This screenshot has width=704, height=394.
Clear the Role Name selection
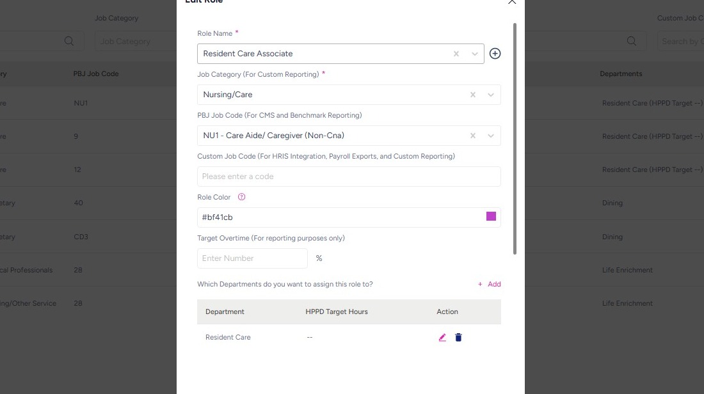click(456, 54)
